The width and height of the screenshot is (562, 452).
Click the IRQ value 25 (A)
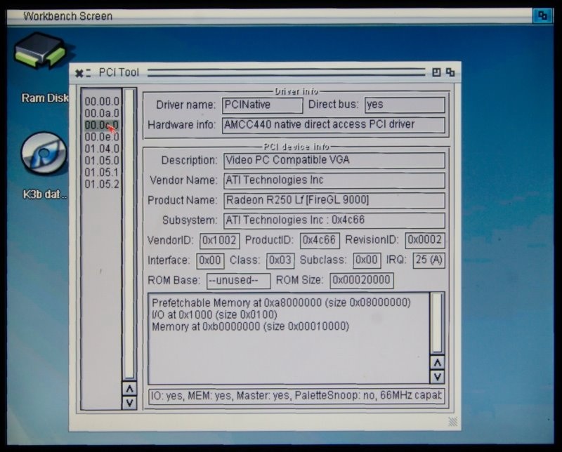tap(429, 260)
